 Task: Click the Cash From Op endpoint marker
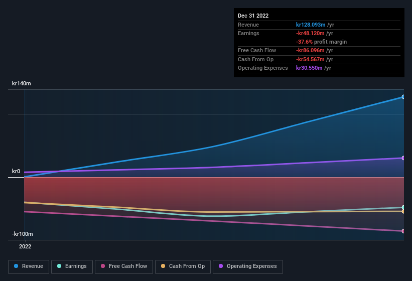(x=403, y=211)
